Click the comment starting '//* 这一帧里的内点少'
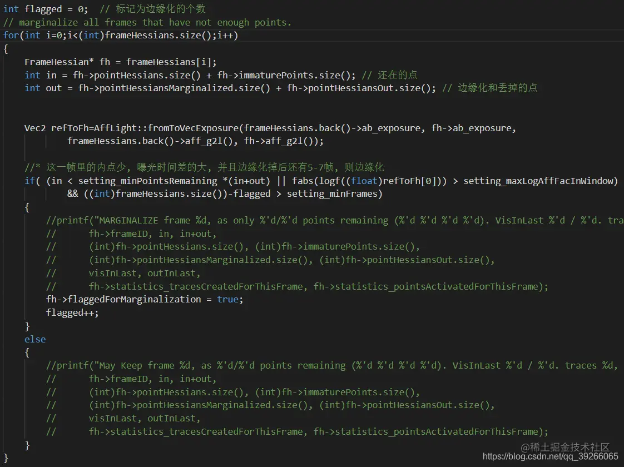 click(x=204, y=167)
